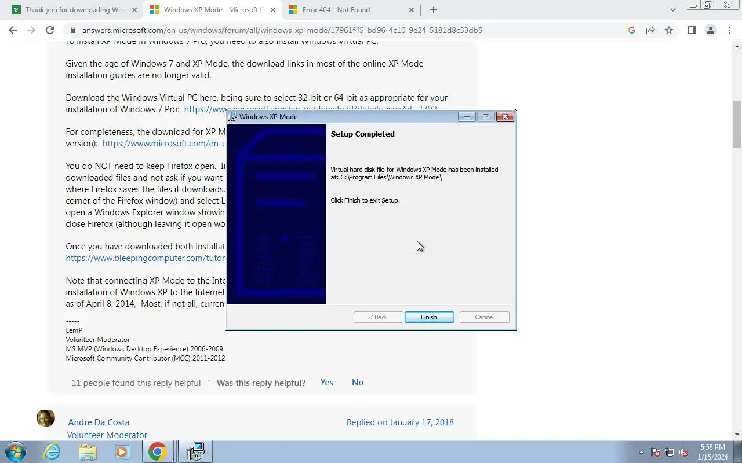Open the tab search dropdown arrow
Screen dimensions: 742x463
pos(672,10)
